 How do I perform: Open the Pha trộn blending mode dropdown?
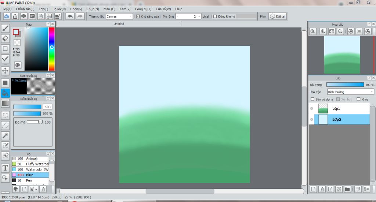tap(350, 92)
